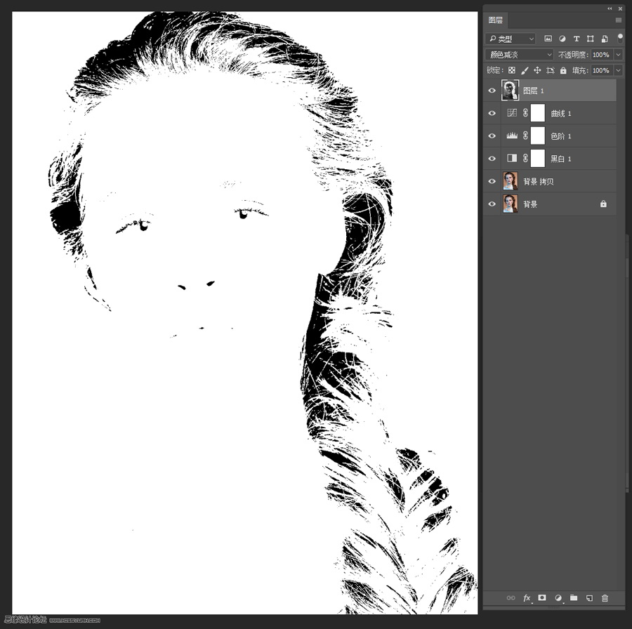632x629 pixels.
Task: Filter for shape layers icon
Action: click(x=591, y=39)
